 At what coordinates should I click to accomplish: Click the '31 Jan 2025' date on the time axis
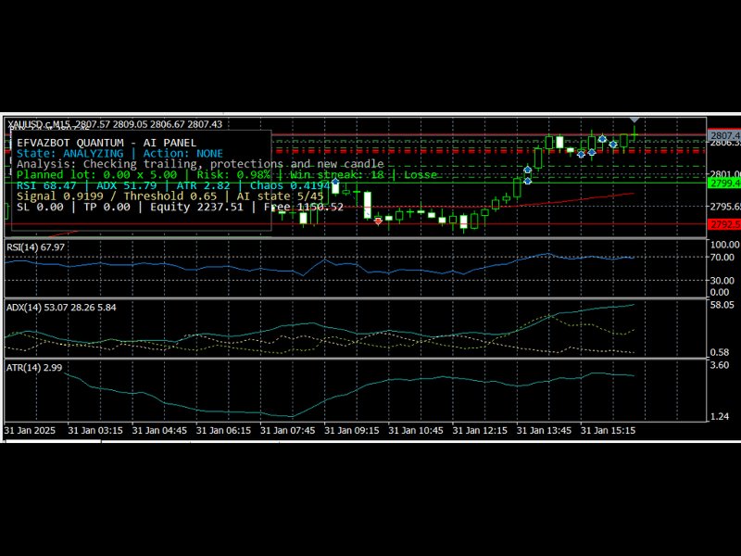point(30,431)
